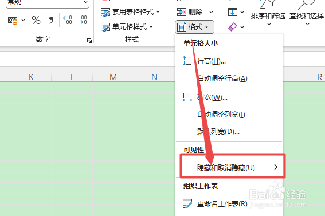Choose 重命名工作表(R) rename sheet
The image size is (325, 216).
[x=229, y=204]
